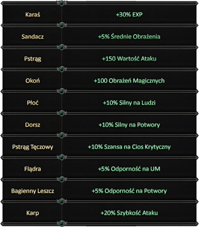Select the +10% Silny na Ludzi bonus

(129, 103)
